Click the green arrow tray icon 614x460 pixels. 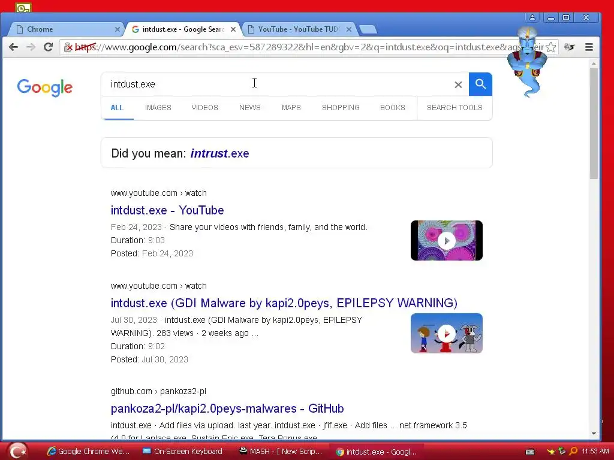click(x=562, y=451)
